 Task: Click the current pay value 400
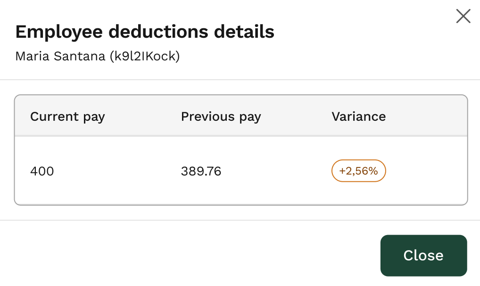42,171
